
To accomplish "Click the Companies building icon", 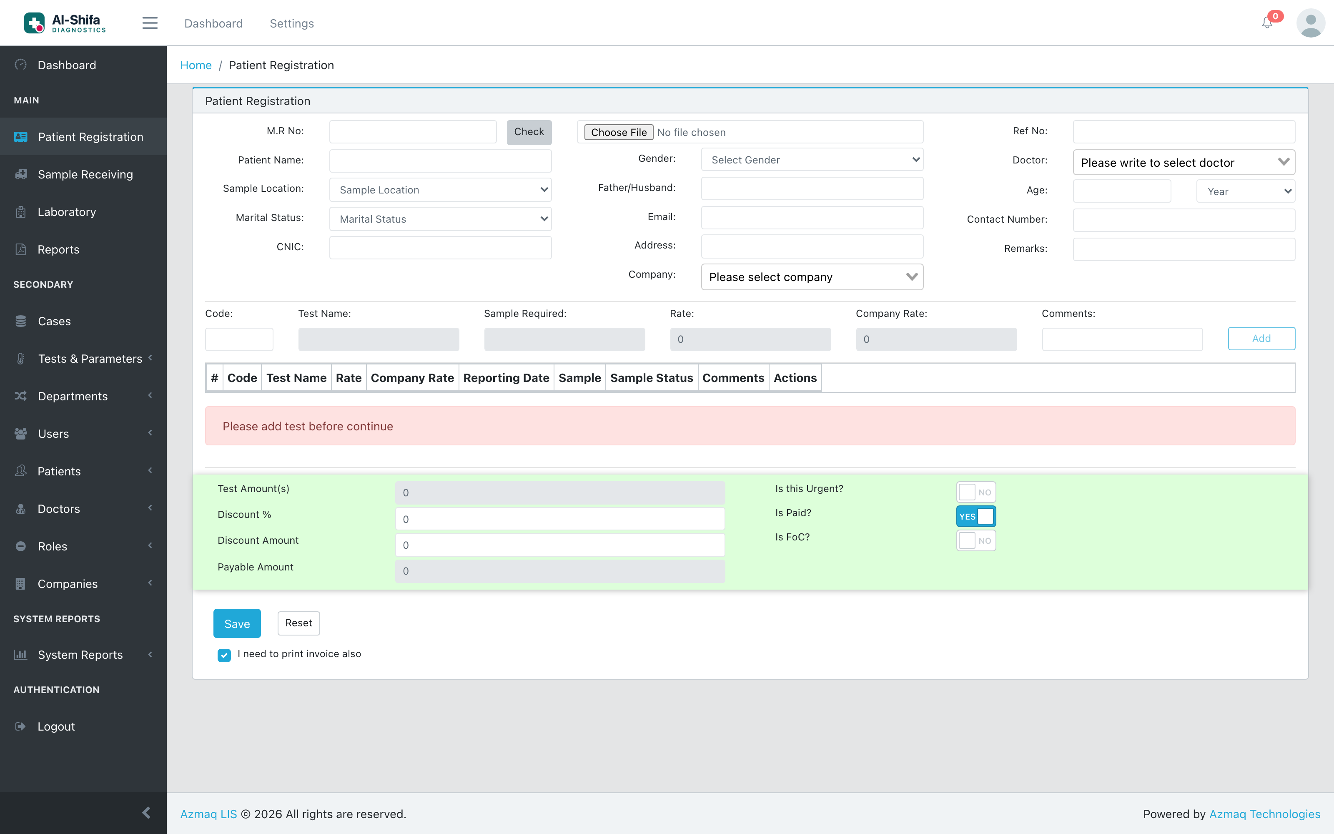I will [x=21, y=583].
